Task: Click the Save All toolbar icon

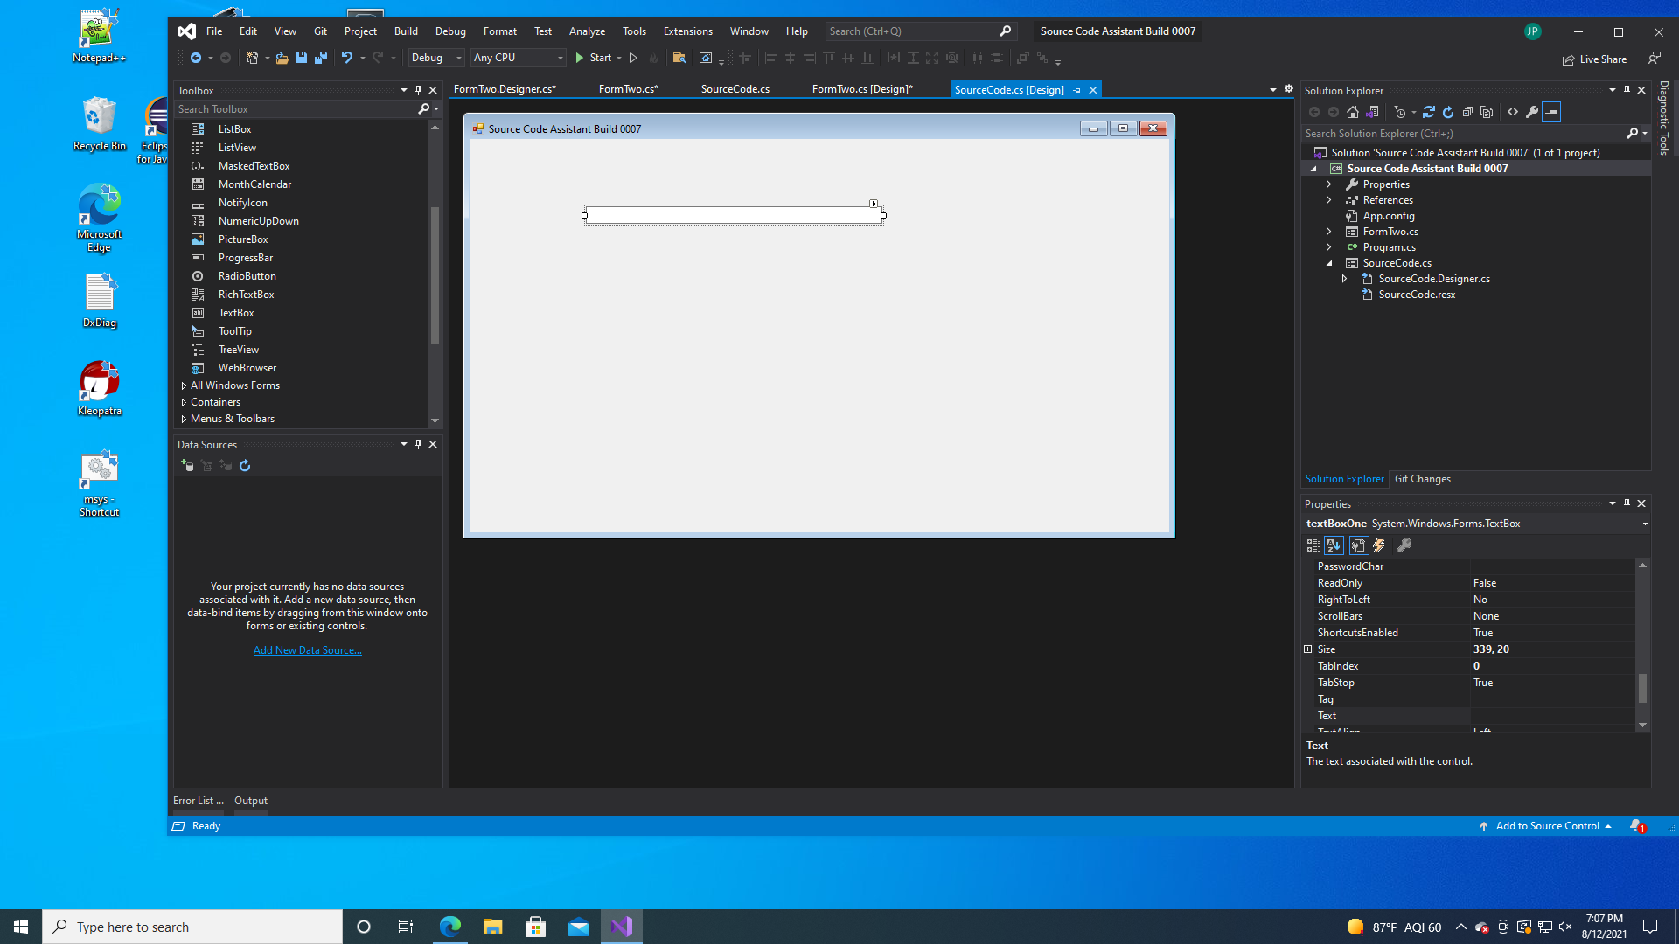Action: click(321, 58)
